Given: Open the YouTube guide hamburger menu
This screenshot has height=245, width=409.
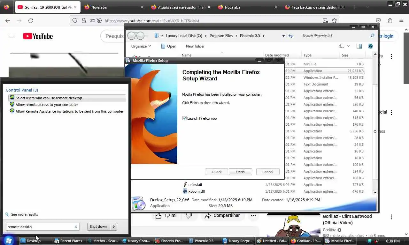Looking at the screenshot, I should 12,36.
